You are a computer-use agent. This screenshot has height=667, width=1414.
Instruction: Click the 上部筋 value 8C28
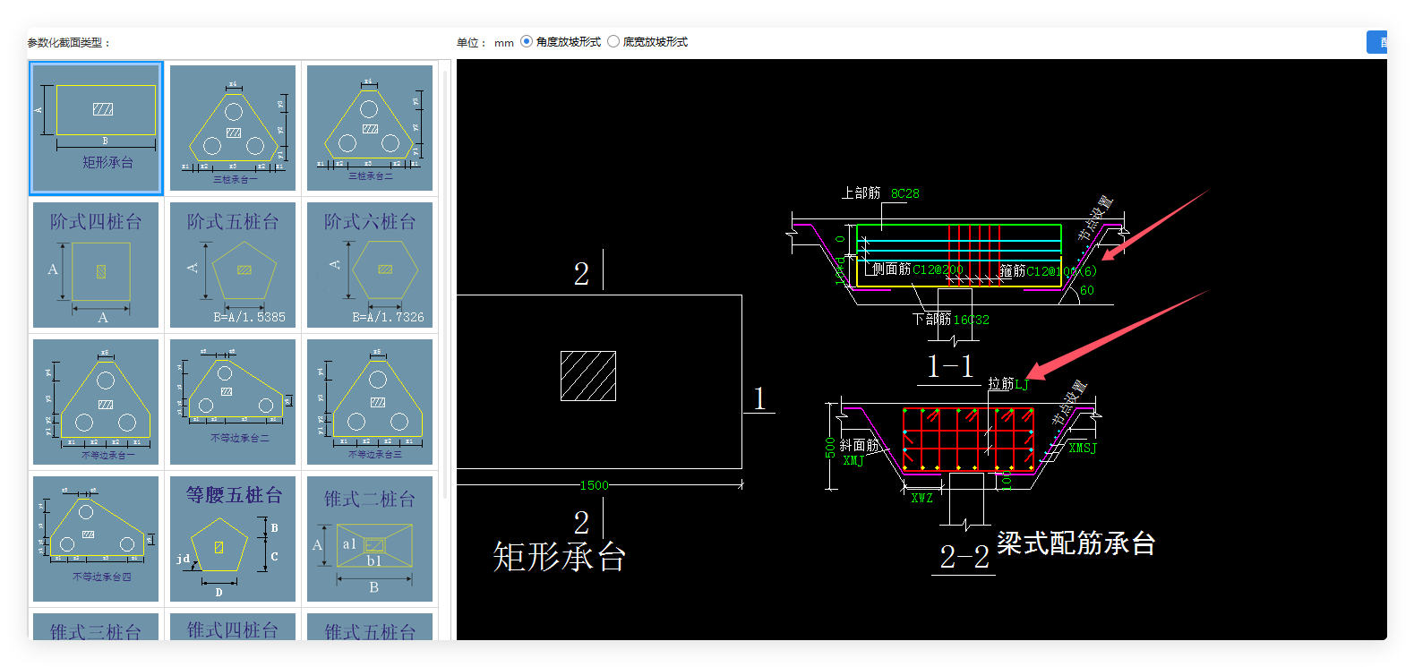pos(904,193)
